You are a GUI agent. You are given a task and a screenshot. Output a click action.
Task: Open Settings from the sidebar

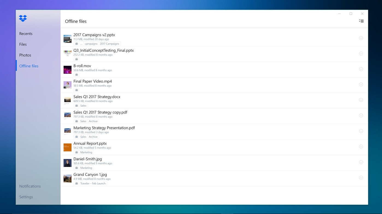point(26,197)
